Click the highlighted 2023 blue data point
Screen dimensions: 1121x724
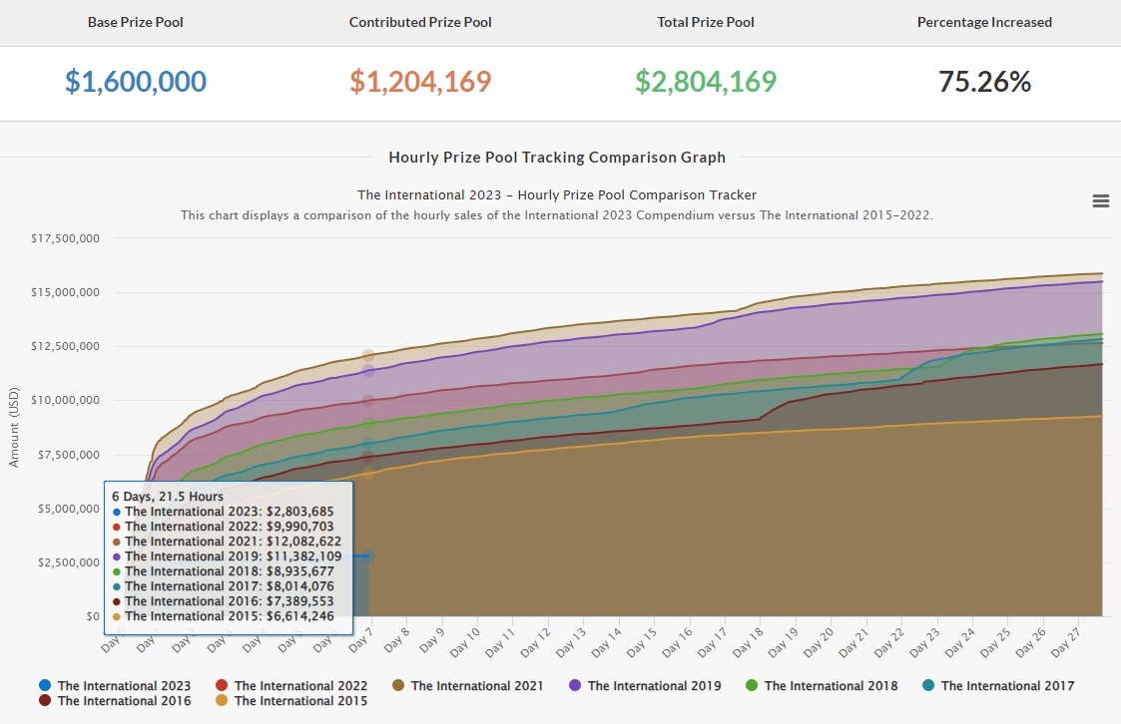click(x=368, y=555)
